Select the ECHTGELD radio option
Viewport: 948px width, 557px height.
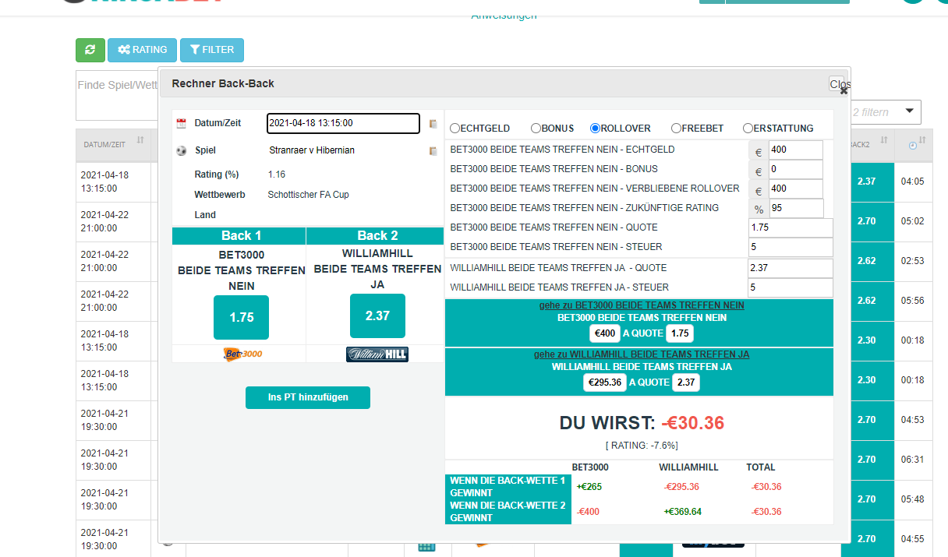[455, 129]
